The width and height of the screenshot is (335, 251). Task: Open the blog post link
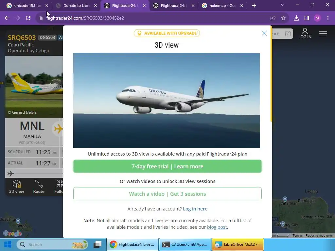pos(217,227)
